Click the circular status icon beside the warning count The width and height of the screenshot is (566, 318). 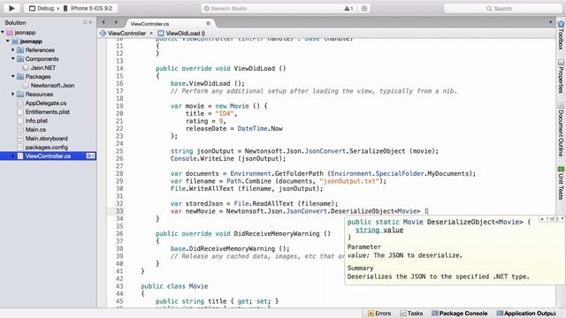pyautogui.click(x=364, y=8)
